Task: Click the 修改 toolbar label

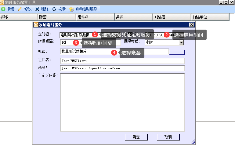Action: click(28, 9)
